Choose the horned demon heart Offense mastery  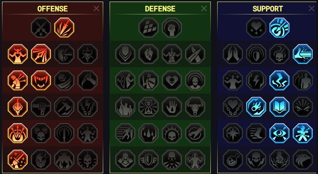click(18, 54)
